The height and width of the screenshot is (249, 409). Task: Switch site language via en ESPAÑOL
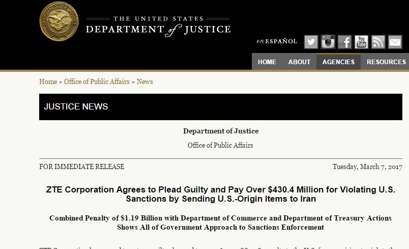point(277,41)
